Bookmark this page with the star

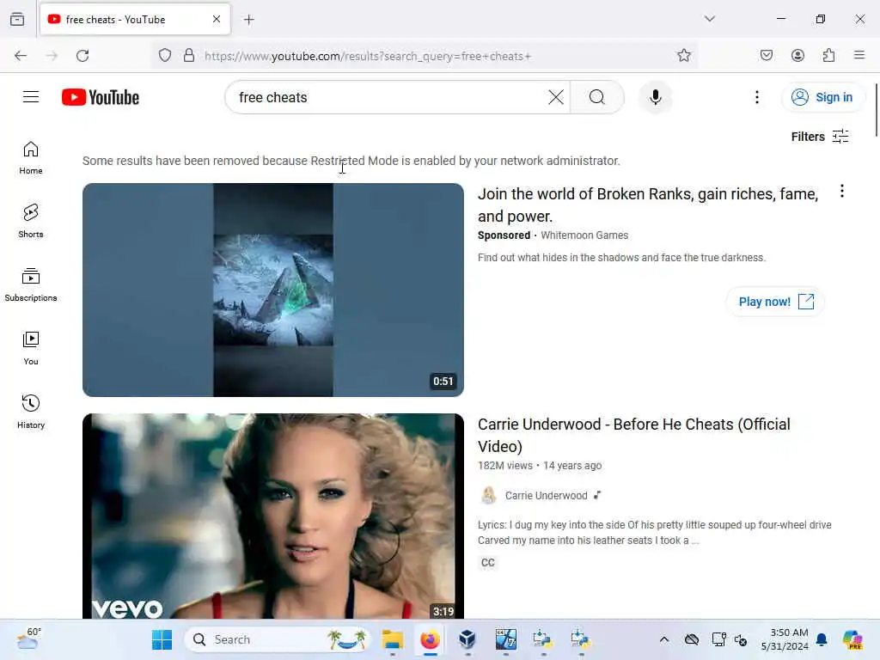tap(683, 55)
